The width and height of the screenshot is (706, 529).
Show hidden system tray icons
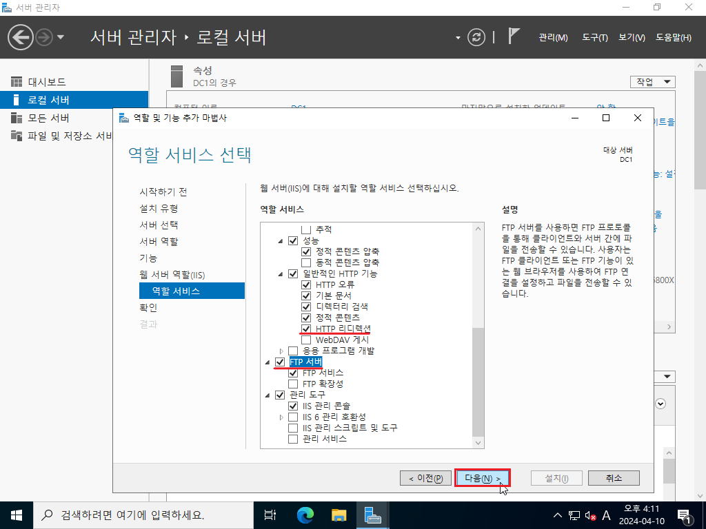557,515
